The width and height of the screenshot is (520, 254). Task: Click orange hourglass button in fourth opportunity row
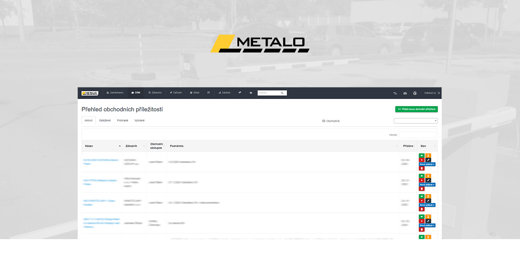(x=428, y=217)
